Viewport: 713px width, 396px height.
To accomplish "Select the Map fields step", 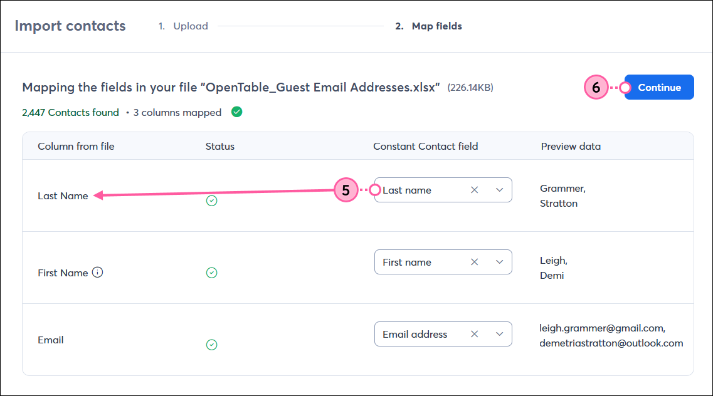I will (x=428, y=26).
